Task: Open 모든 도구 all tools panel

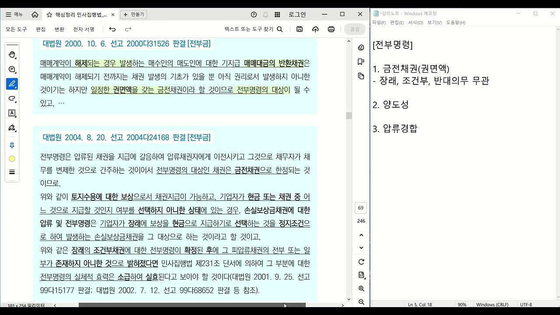Action: (16, 29)
